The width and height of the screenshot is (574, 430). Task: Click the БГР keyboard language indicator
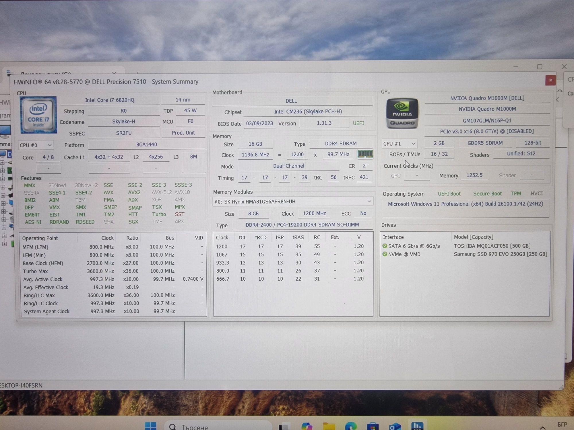[562, 424]
